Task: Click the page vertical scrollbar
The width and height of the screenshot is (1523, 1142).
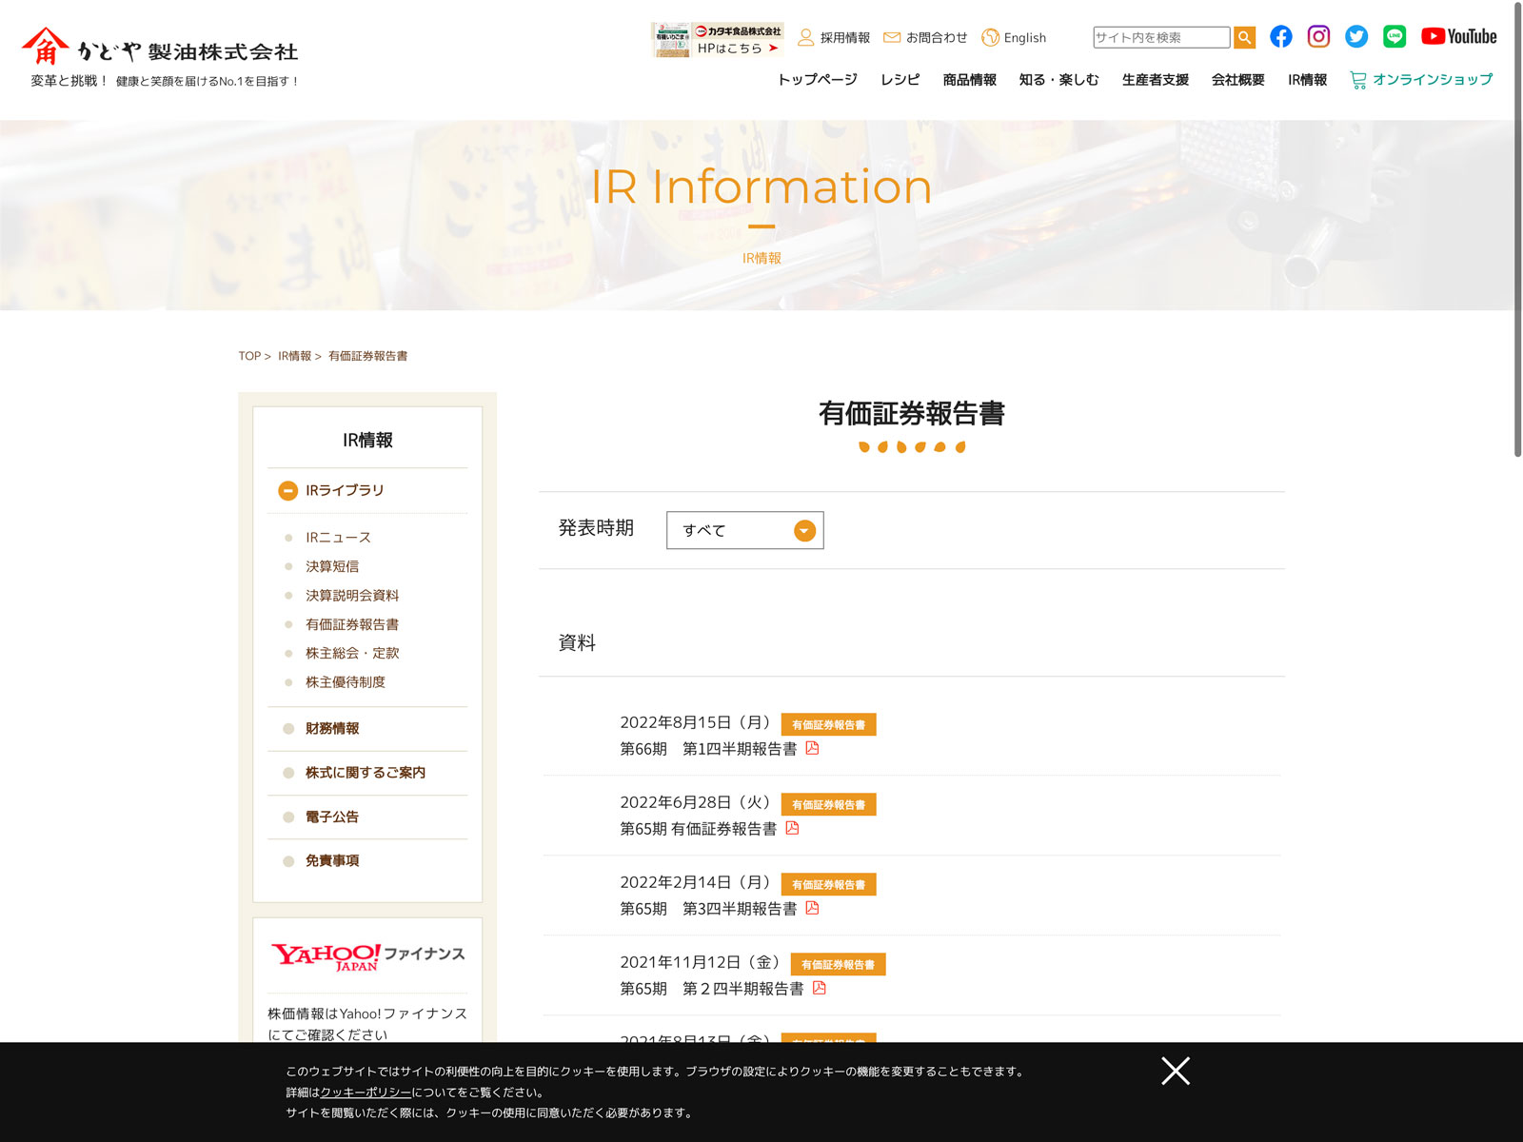Action: [1517, 228]
